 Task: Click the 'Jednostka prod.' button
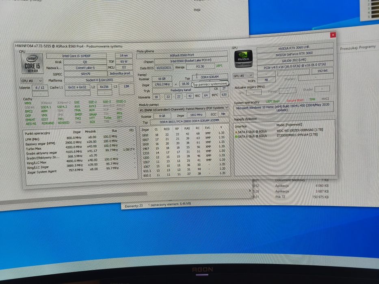click(120, 73)
